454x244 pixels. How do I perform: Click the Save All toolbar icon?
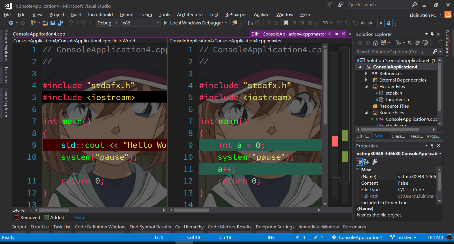click(x=60, y=23)
